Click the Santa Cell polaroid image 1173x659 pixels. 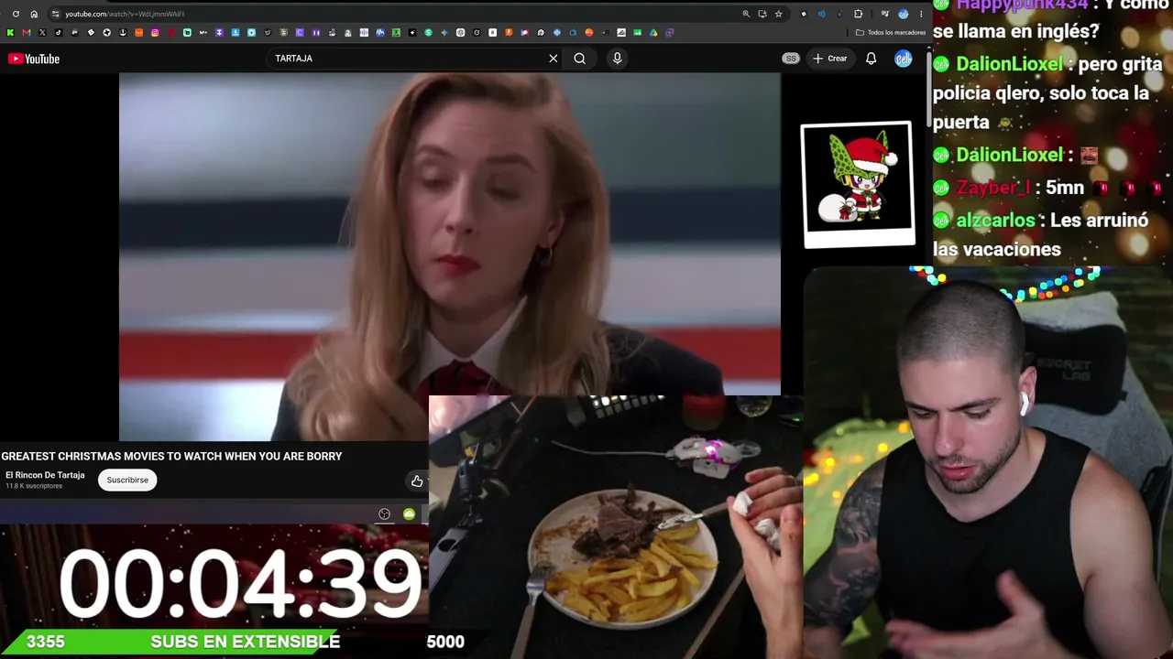click(859, 184)
